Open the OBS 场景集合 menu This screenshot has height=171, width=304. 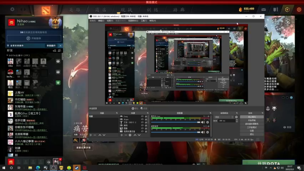click(133, 21)
